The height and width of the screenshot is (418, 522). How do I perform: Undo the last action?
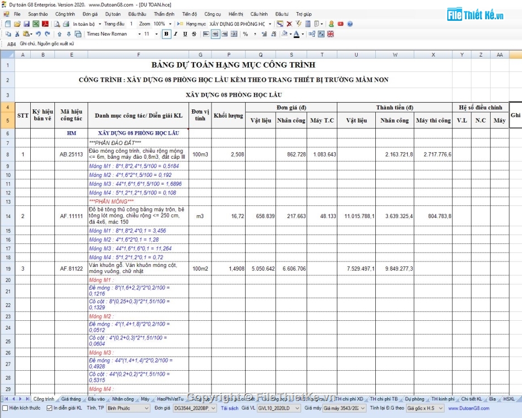[x=38, y=34]
